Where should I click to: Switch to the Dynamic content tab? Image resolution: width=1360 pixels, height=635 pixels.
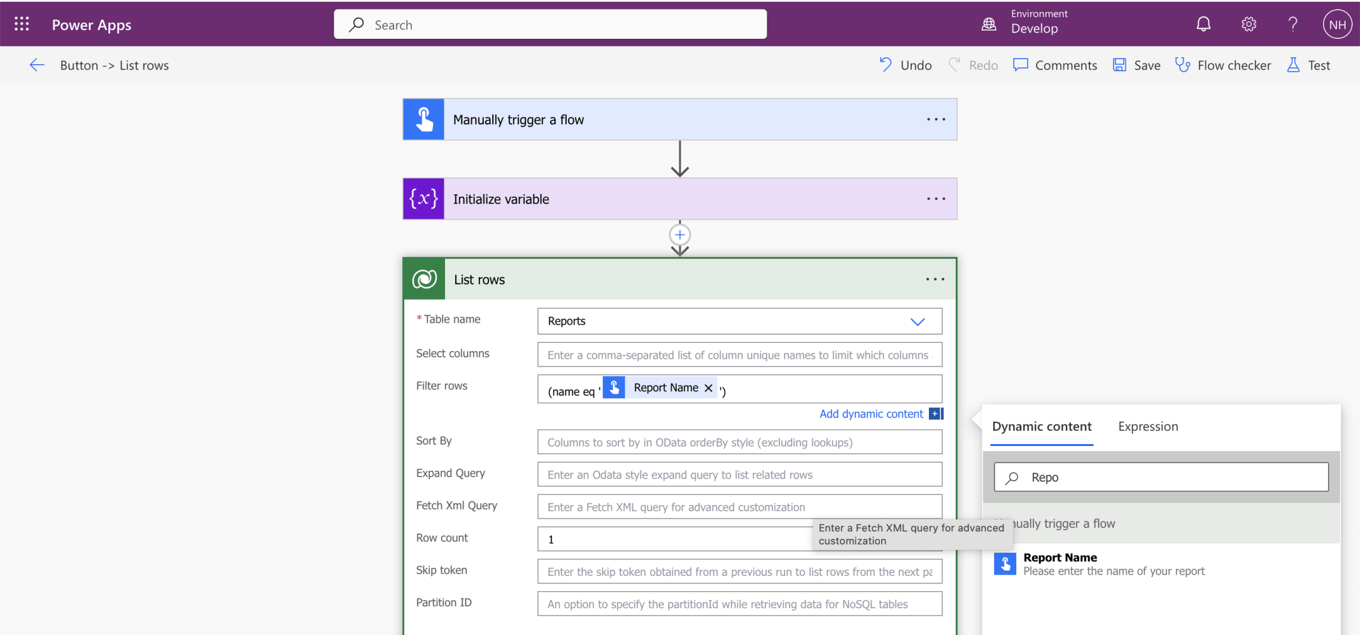[x=1042, y=426]
